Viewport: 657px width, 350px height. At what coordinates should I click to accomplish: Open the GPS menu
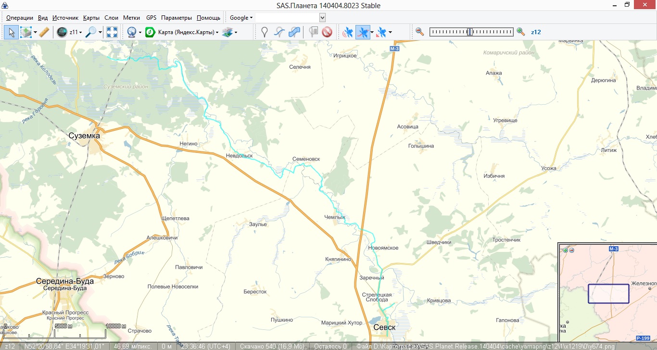[x=151, y=18]
